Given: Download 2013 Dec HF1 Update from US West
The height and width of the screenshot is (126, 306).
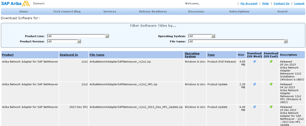Looking at the screenshot, I should pyautogui.click(x=255, y=107).
